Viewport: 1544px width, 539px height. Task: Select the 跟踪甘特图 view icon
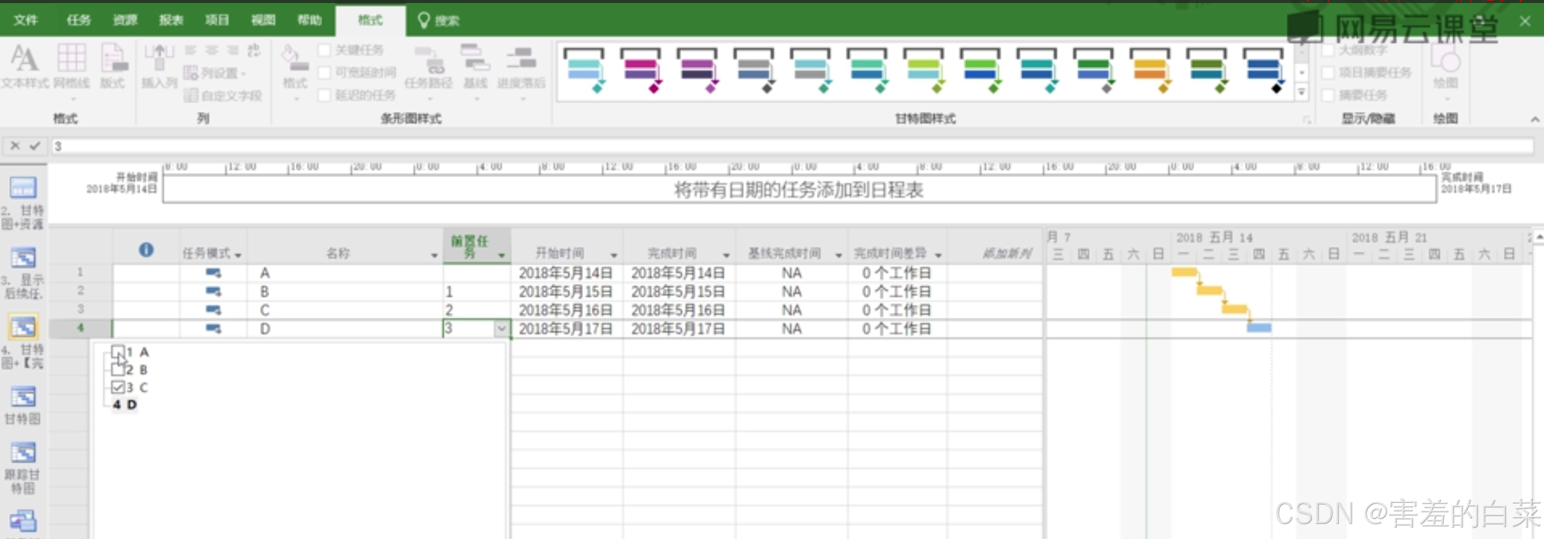(x=23, y=453)
